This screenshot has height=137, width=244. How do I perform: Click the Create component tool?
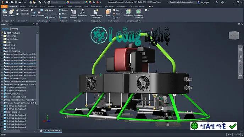(x=12, y=13)
